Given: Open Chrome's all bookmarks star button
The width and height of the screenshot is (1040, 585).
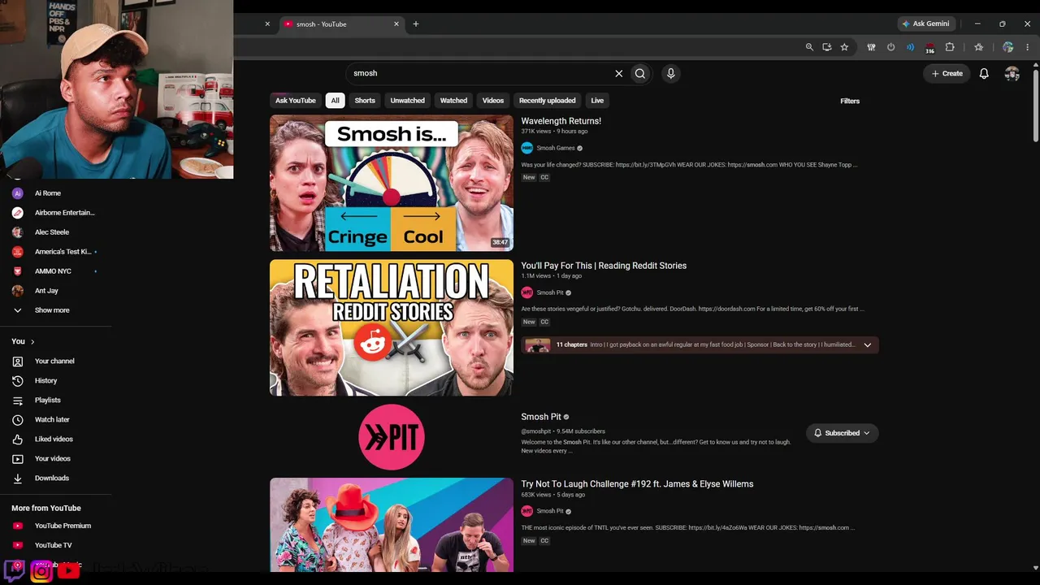Looking at the screenshot, I should [979, 47].
